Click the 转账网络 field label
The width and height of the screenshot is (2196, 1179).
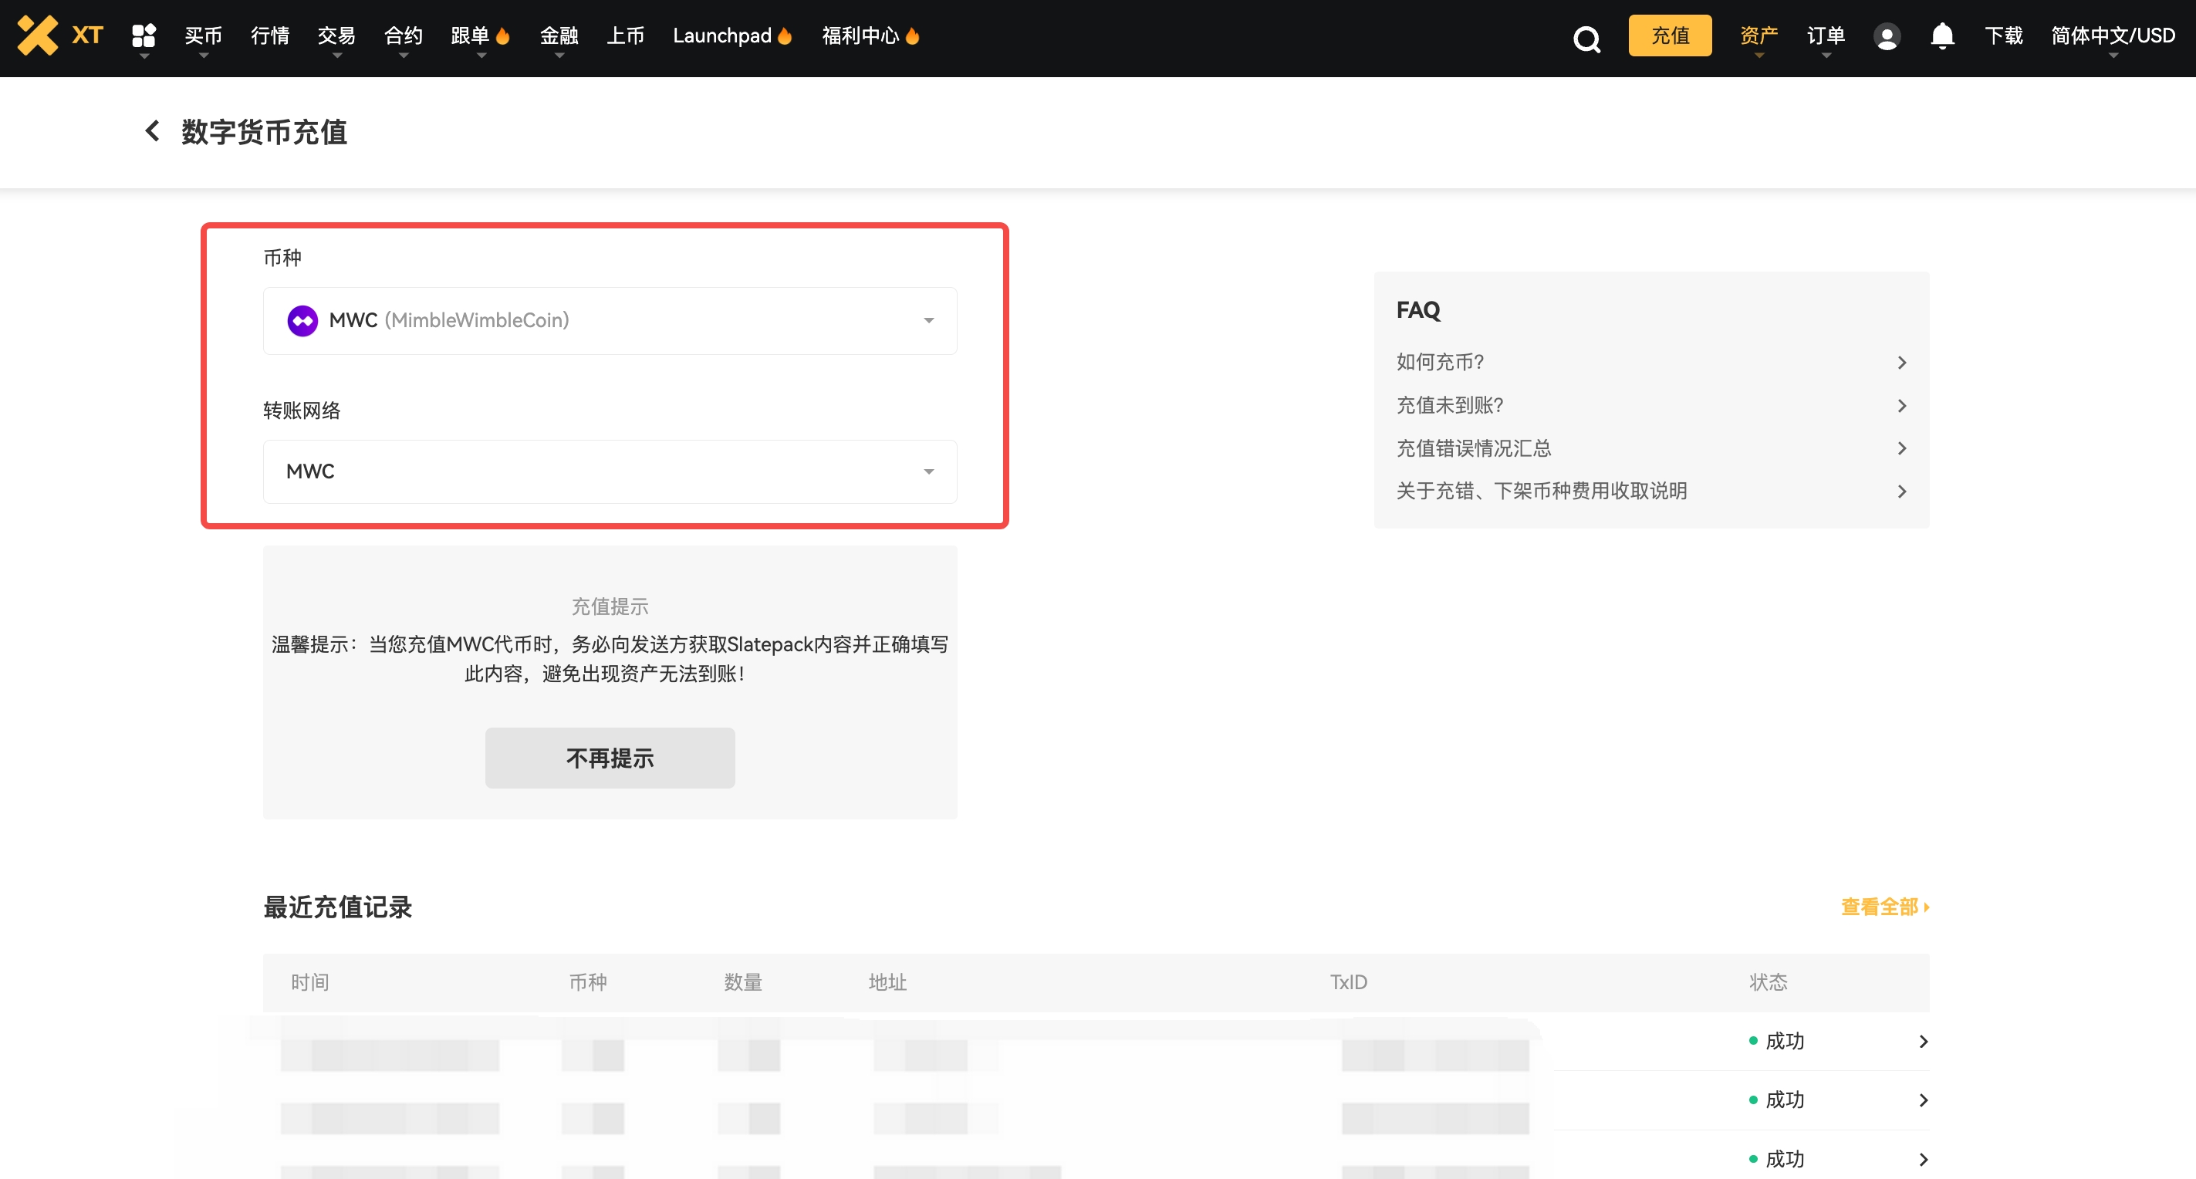[x=302, y=410]
